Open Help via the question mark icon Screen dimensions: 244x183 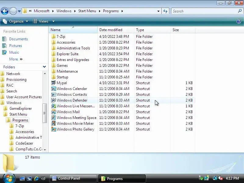(239, 21)
